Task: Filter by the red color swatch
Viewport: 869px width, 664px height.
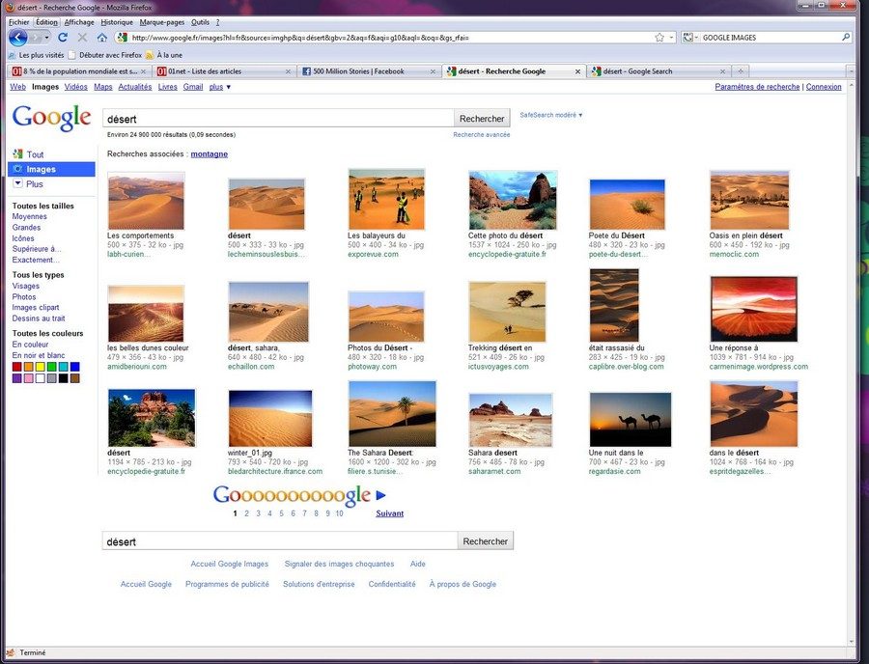Action: [17, 366]
